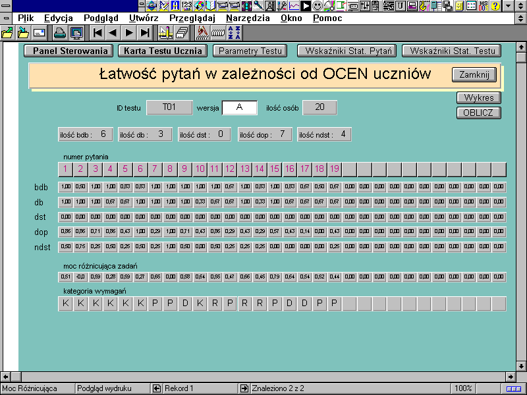
Task: Click the vertical scrollbar down arrow
Action: click(521, 365)
